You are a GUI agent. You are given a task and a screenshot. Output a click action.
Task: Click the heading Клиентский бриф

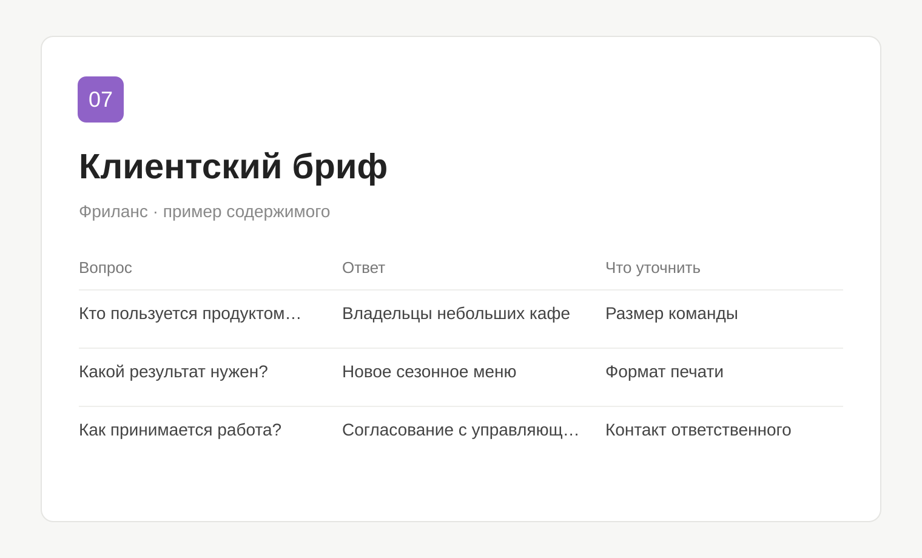(233, 166)
